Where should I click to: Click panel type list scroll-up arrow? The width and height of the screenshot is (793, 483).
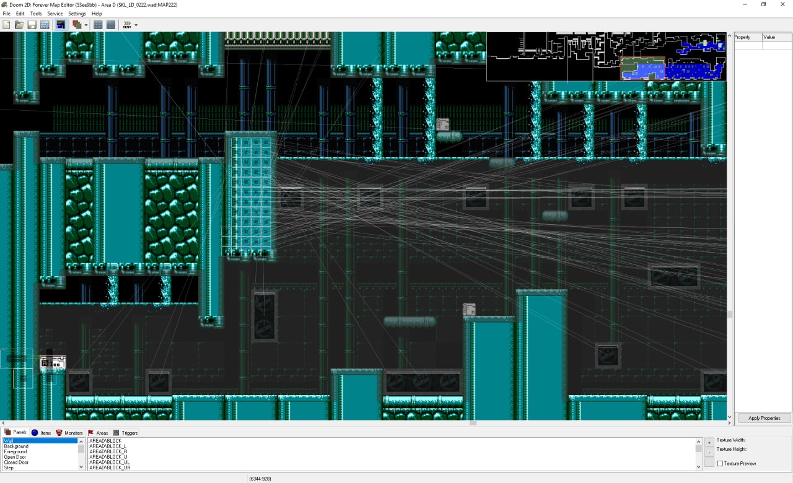pos(81,442)
